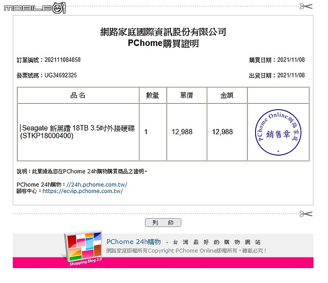Open the https://ecvip.pchome.com.tw/ customer center link
Image resolution: width=328 pixels, height=283 pixels.
(82, 191)
